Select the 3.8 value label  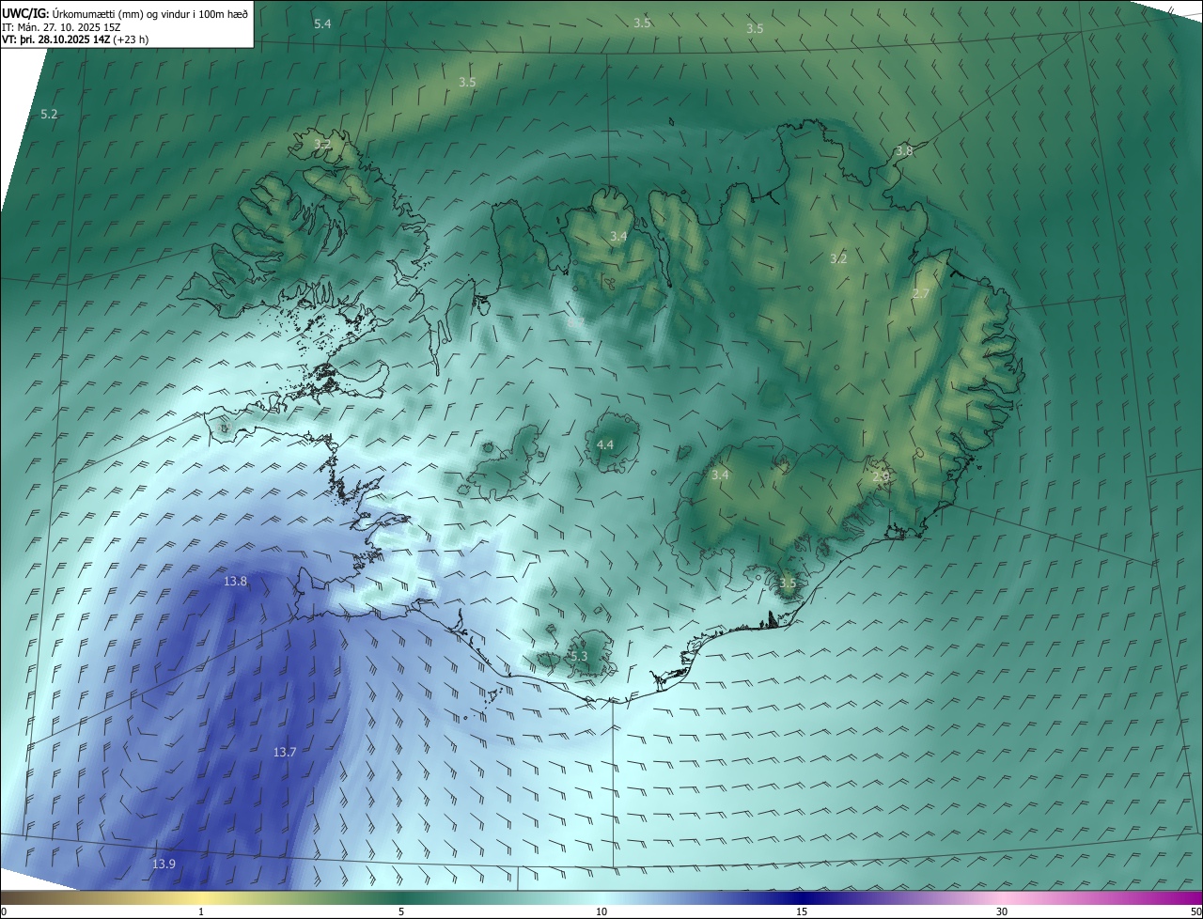click(904, 150)
